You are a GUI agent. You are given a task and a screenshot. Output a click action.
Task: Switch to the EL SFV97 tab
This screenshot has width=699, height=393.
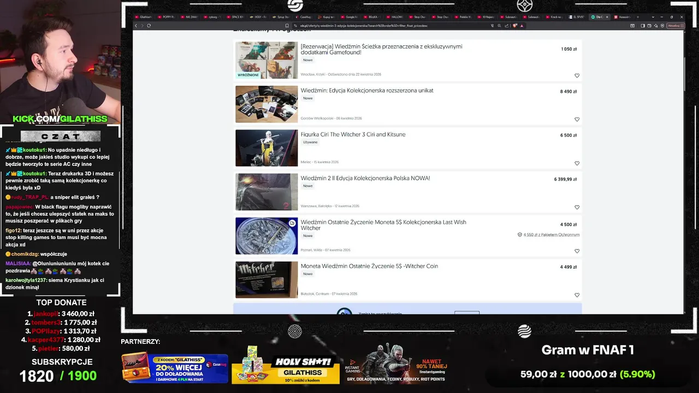coord(578,17)
